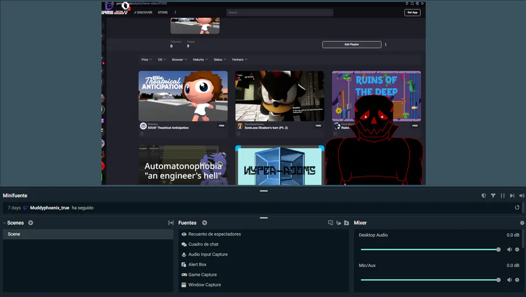Click the Game Jolt Search field in preview
This screenshot has width=526, height=297.
click(x=279, y=12)
